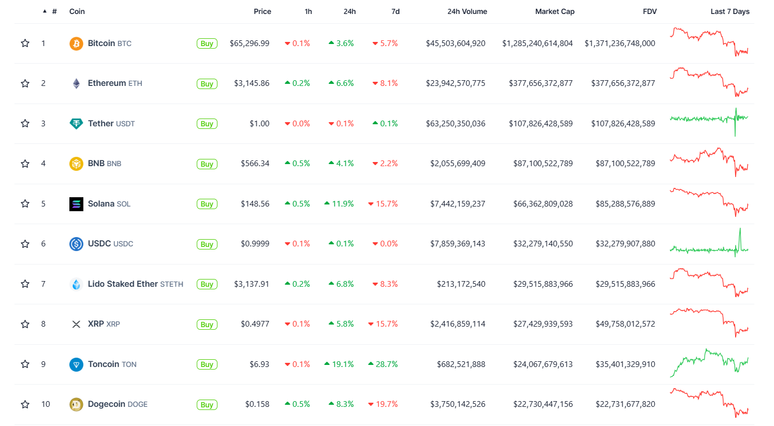774x426 pixels.
Task: Sort by rank using the # column arrow
Action: (x=45, y=11)
